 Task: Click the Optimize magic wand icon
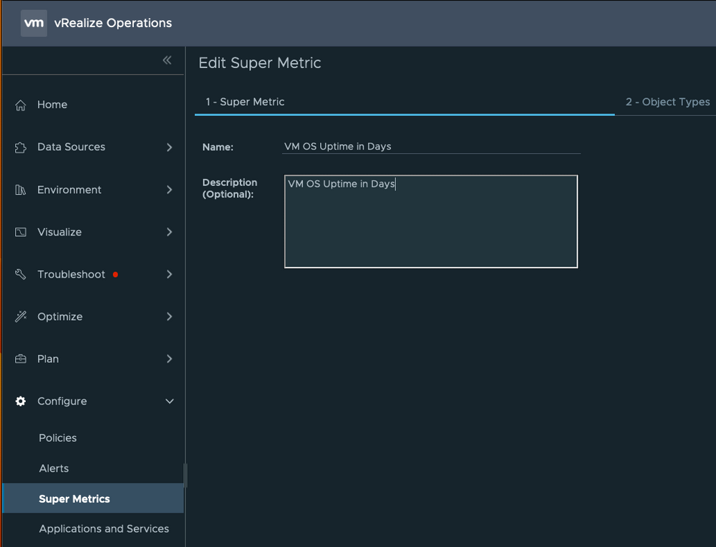tap(21, 316)
